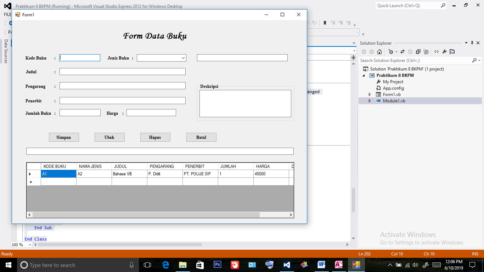Click the data grid horizontal scrollbar right arrow

pos(291,215)
